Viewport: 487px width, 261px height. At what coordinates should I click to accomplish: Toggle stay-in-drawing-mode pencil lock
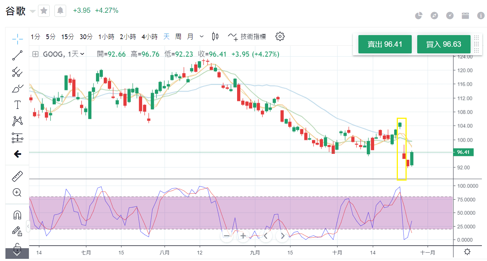(x=17, y=231)
